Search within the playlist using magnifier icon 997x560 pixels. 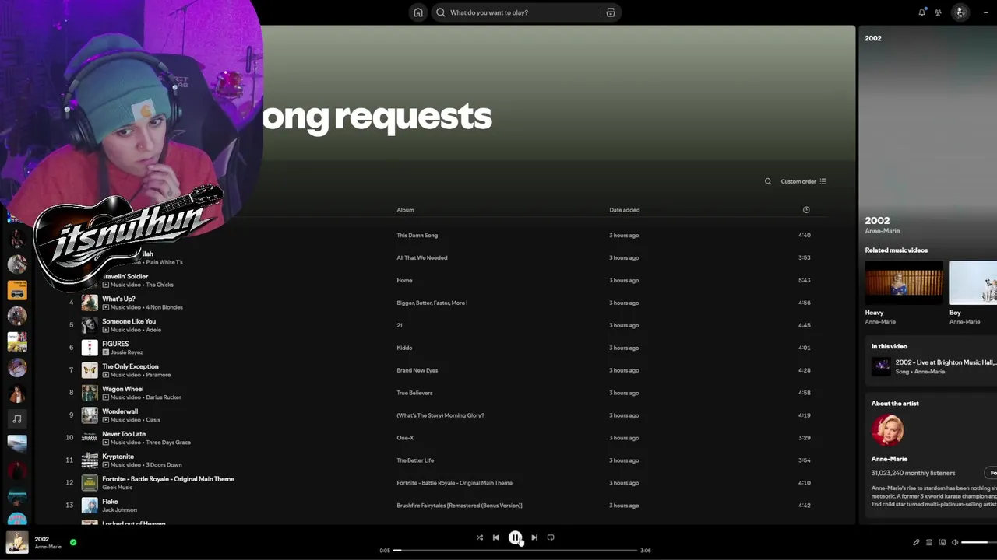click(x=768, y=181)
